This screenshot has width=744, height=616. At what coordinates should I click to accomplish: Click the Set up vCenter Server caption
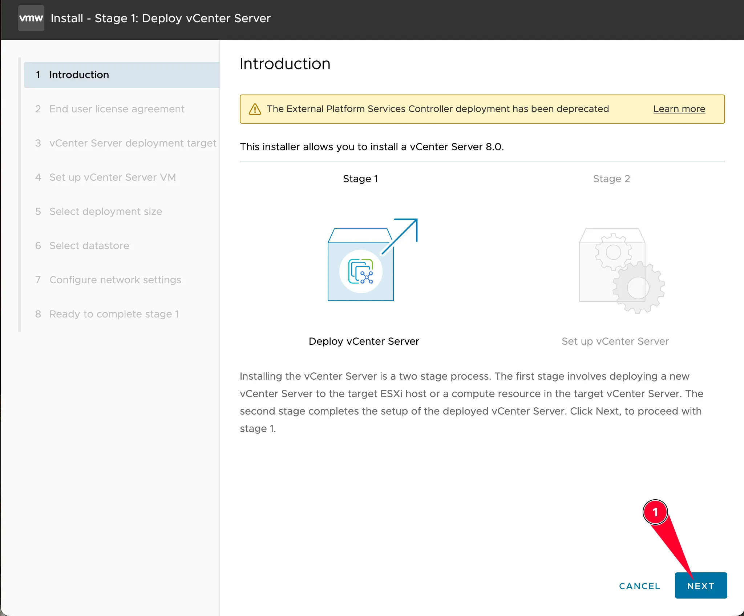(x=615, y=341)
